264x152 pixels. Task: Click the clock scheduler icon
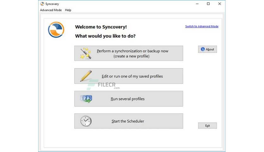point(86,121)
